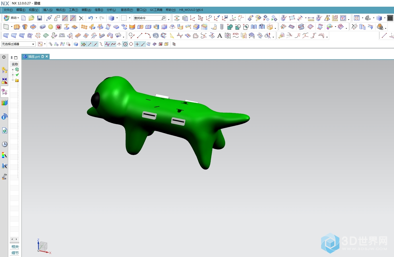
Task: Toggle the snap Point on Curve option
Action: (x=143, y=44)
